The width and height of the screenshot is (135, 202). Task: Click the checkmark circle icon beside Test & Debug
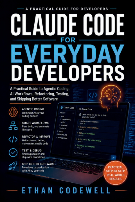[13, 153]
